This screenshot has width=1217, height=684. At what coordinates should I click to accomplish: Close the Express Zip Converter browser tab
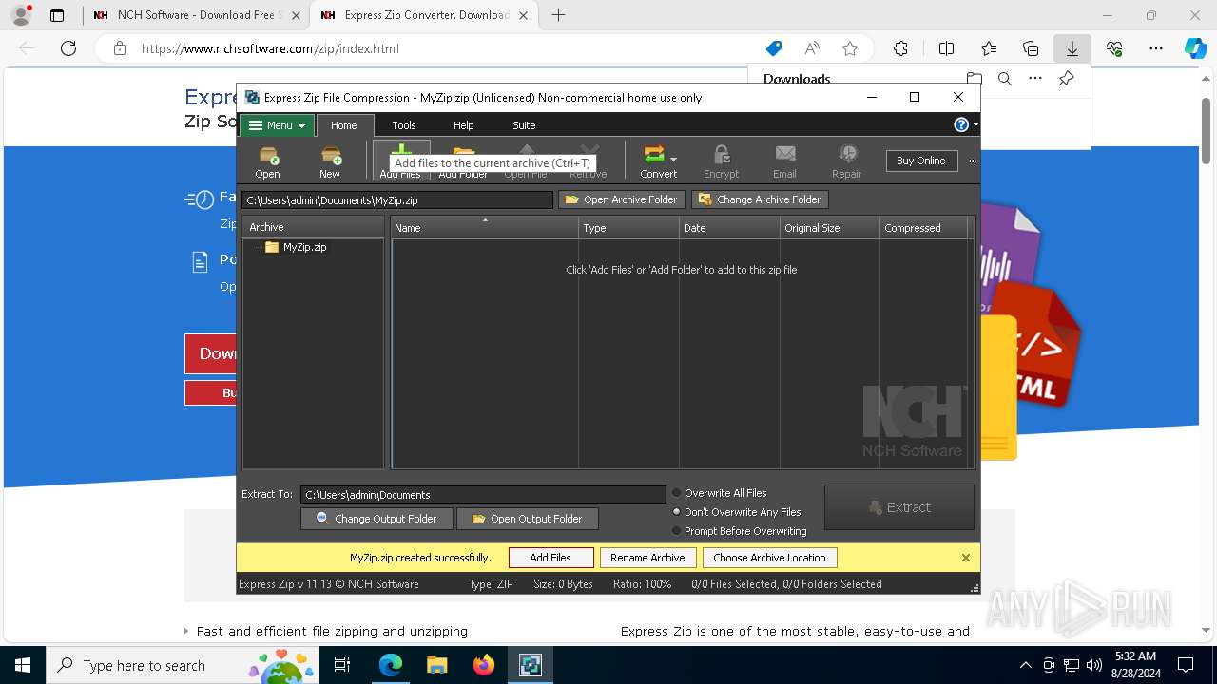pos(523,15)
